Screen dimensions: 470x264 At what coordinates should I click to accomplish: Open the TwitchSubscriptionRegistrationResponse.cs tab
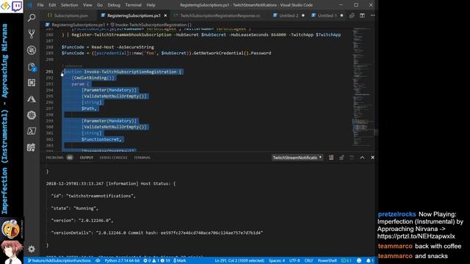coord(220,15)
